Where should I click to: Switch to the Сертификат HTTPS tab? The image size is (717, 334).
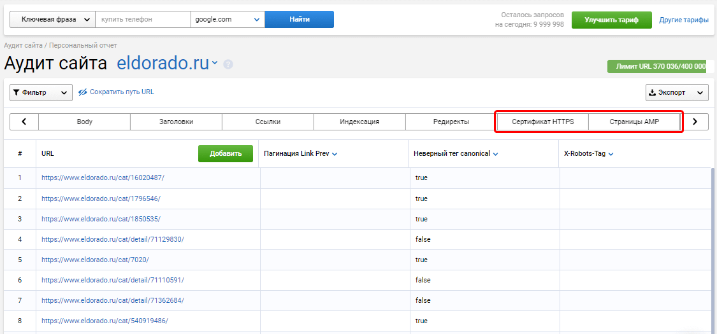click(543, 122)
